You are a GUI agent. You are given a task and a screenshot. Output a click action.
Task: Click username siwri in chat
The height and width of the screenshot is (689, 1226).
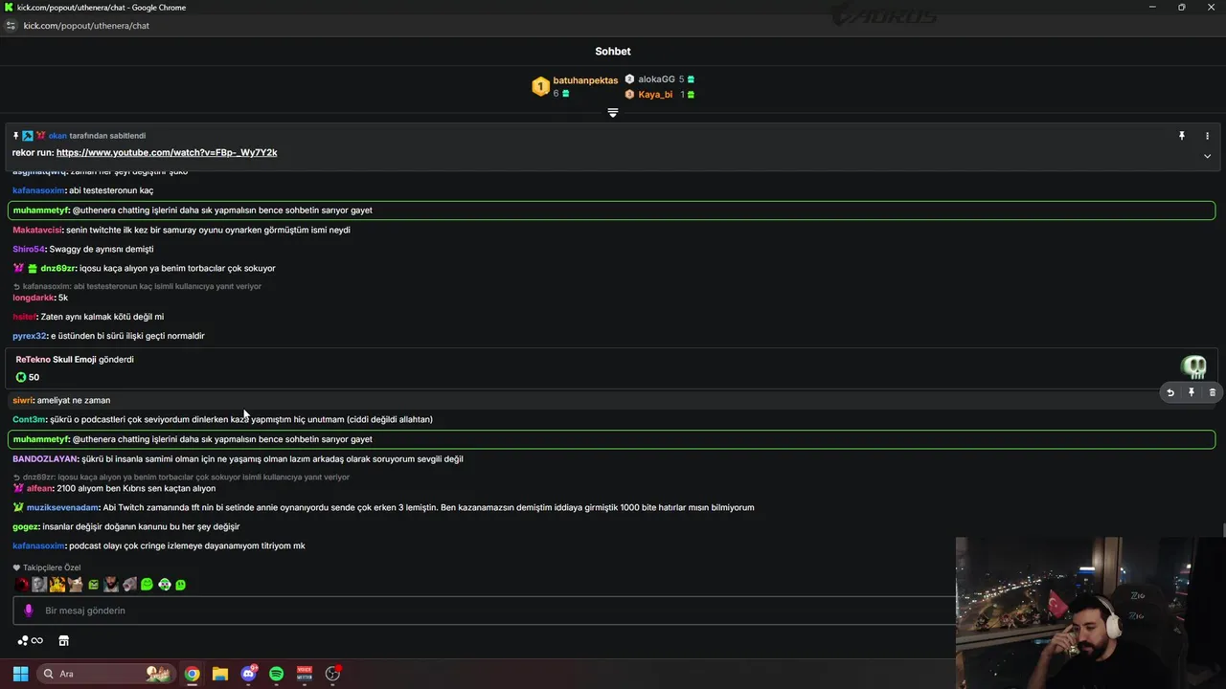(23, 400)
